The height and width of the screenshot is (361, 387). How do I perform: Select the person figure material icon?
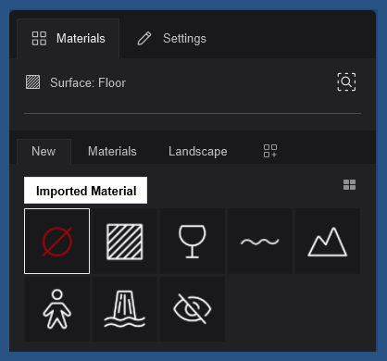[x=57, y=309]
